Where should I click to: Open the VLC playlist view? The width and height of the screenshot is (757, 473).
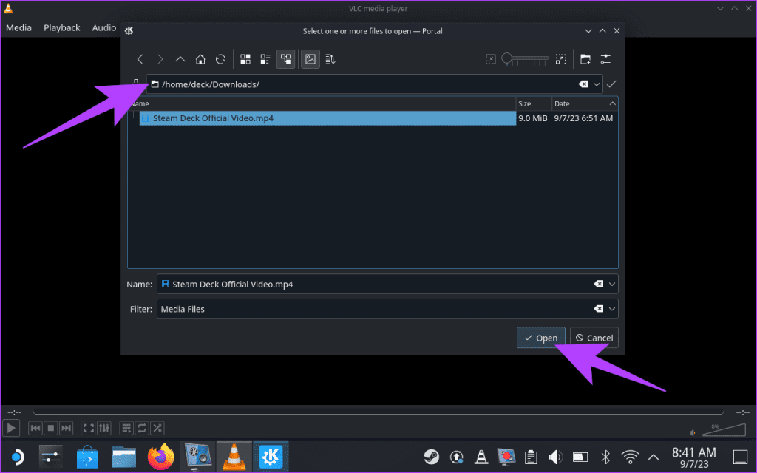tap(126, 427)
